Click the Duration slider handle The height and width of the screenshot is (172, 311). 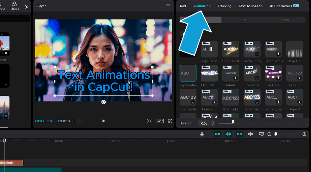pyautogui.click(x=233, y=122)
